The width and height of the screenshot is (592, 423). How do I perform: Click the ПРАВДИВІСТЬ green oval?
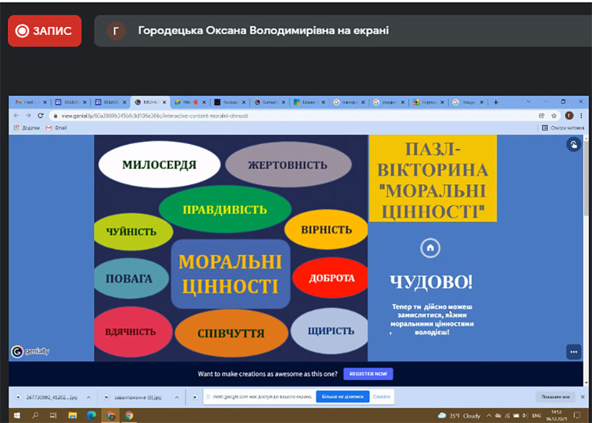click(x=225, y=209)
